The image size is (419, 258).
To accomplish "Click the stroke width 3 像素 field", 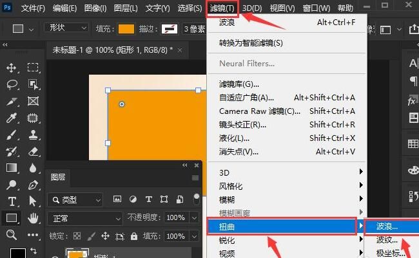I will (x=195, y=29).
